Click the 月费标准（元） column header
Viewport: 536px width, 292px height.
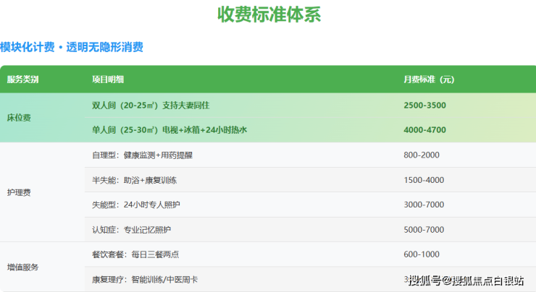(429, 80)
